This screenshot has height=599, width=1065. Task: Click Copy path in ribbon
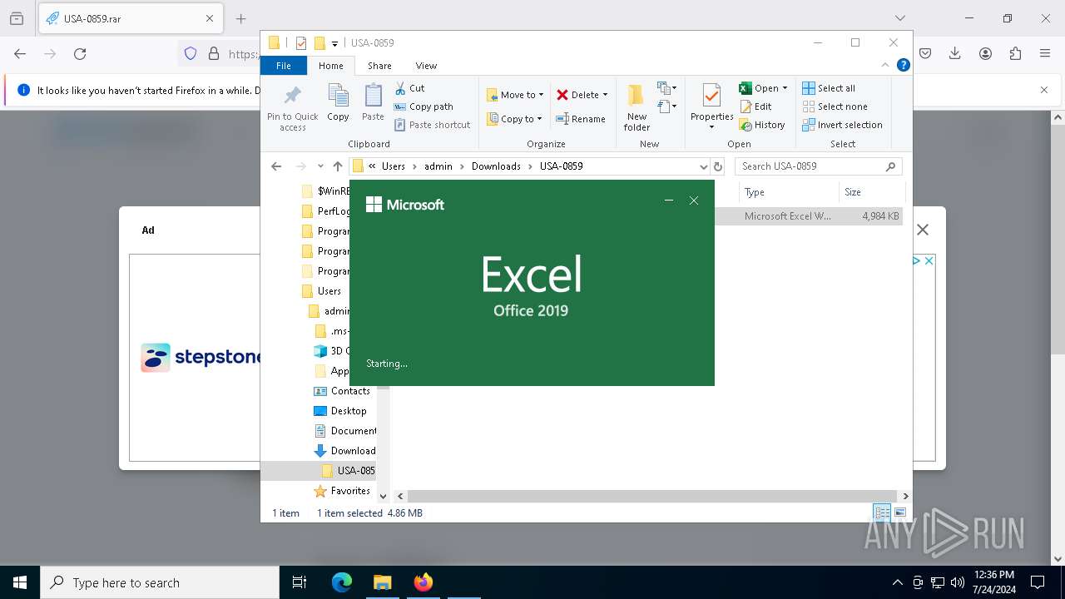pos(424,106)
